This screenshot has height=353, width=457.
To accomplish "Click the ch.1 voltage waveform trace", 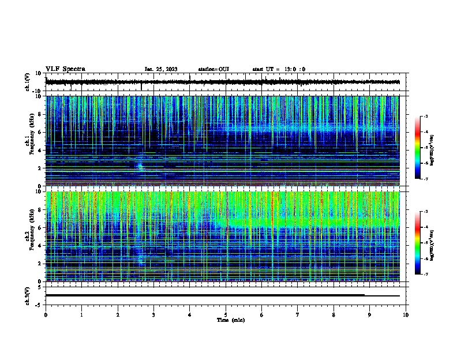I will [x=222, y=82].
